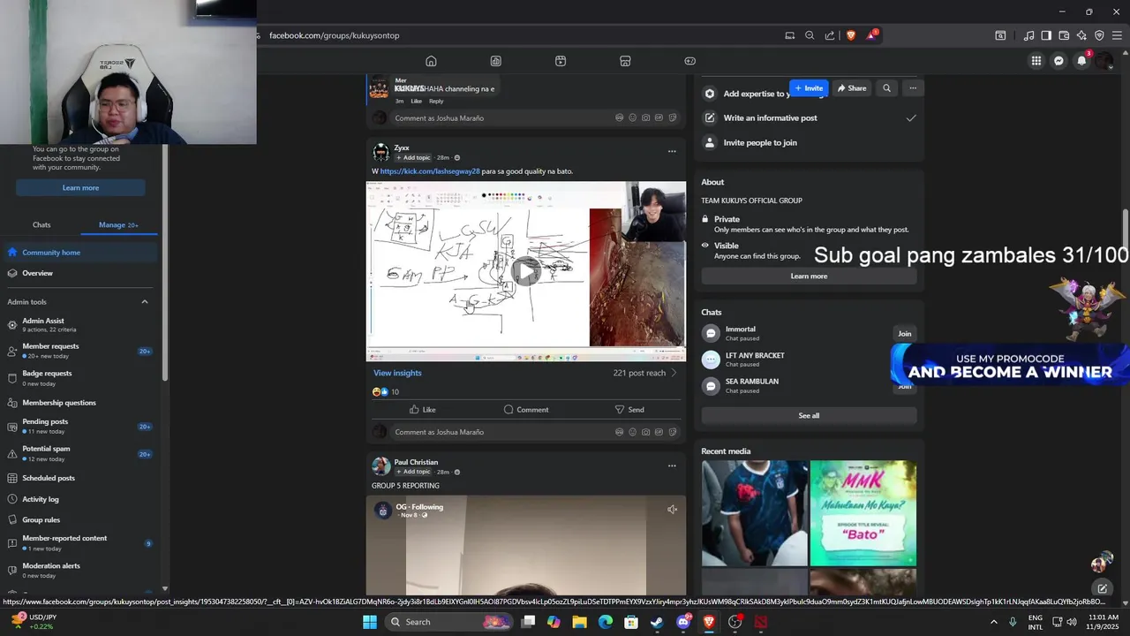Click the group search magnifier button
This screenshot has width=1130, height=636.
coord(886,88)
